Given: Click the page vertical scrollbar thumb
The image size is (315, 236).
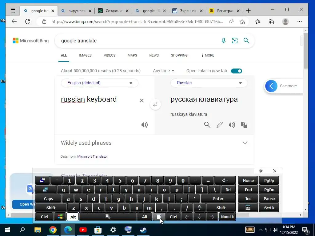Looking at the screenshot, I should 305,51.
